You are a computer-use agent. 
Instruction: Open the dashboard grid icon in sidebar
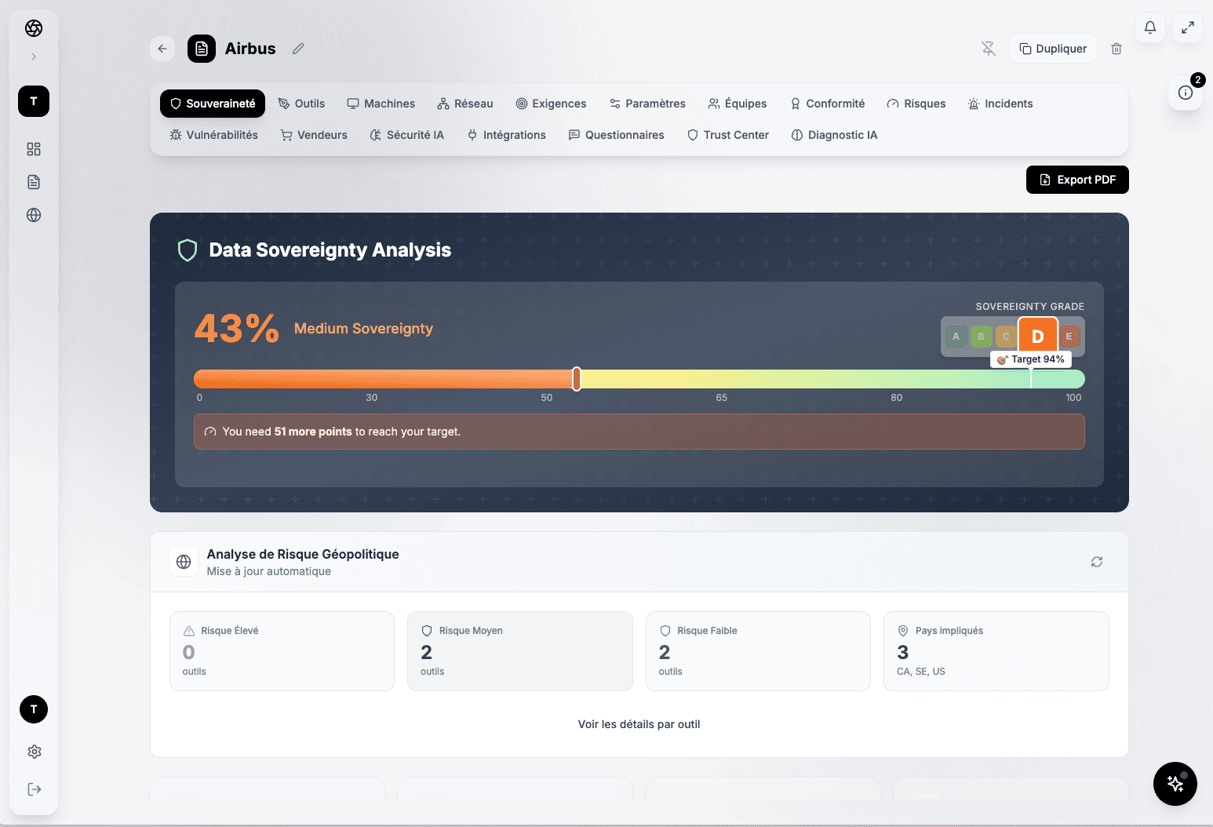34,148
